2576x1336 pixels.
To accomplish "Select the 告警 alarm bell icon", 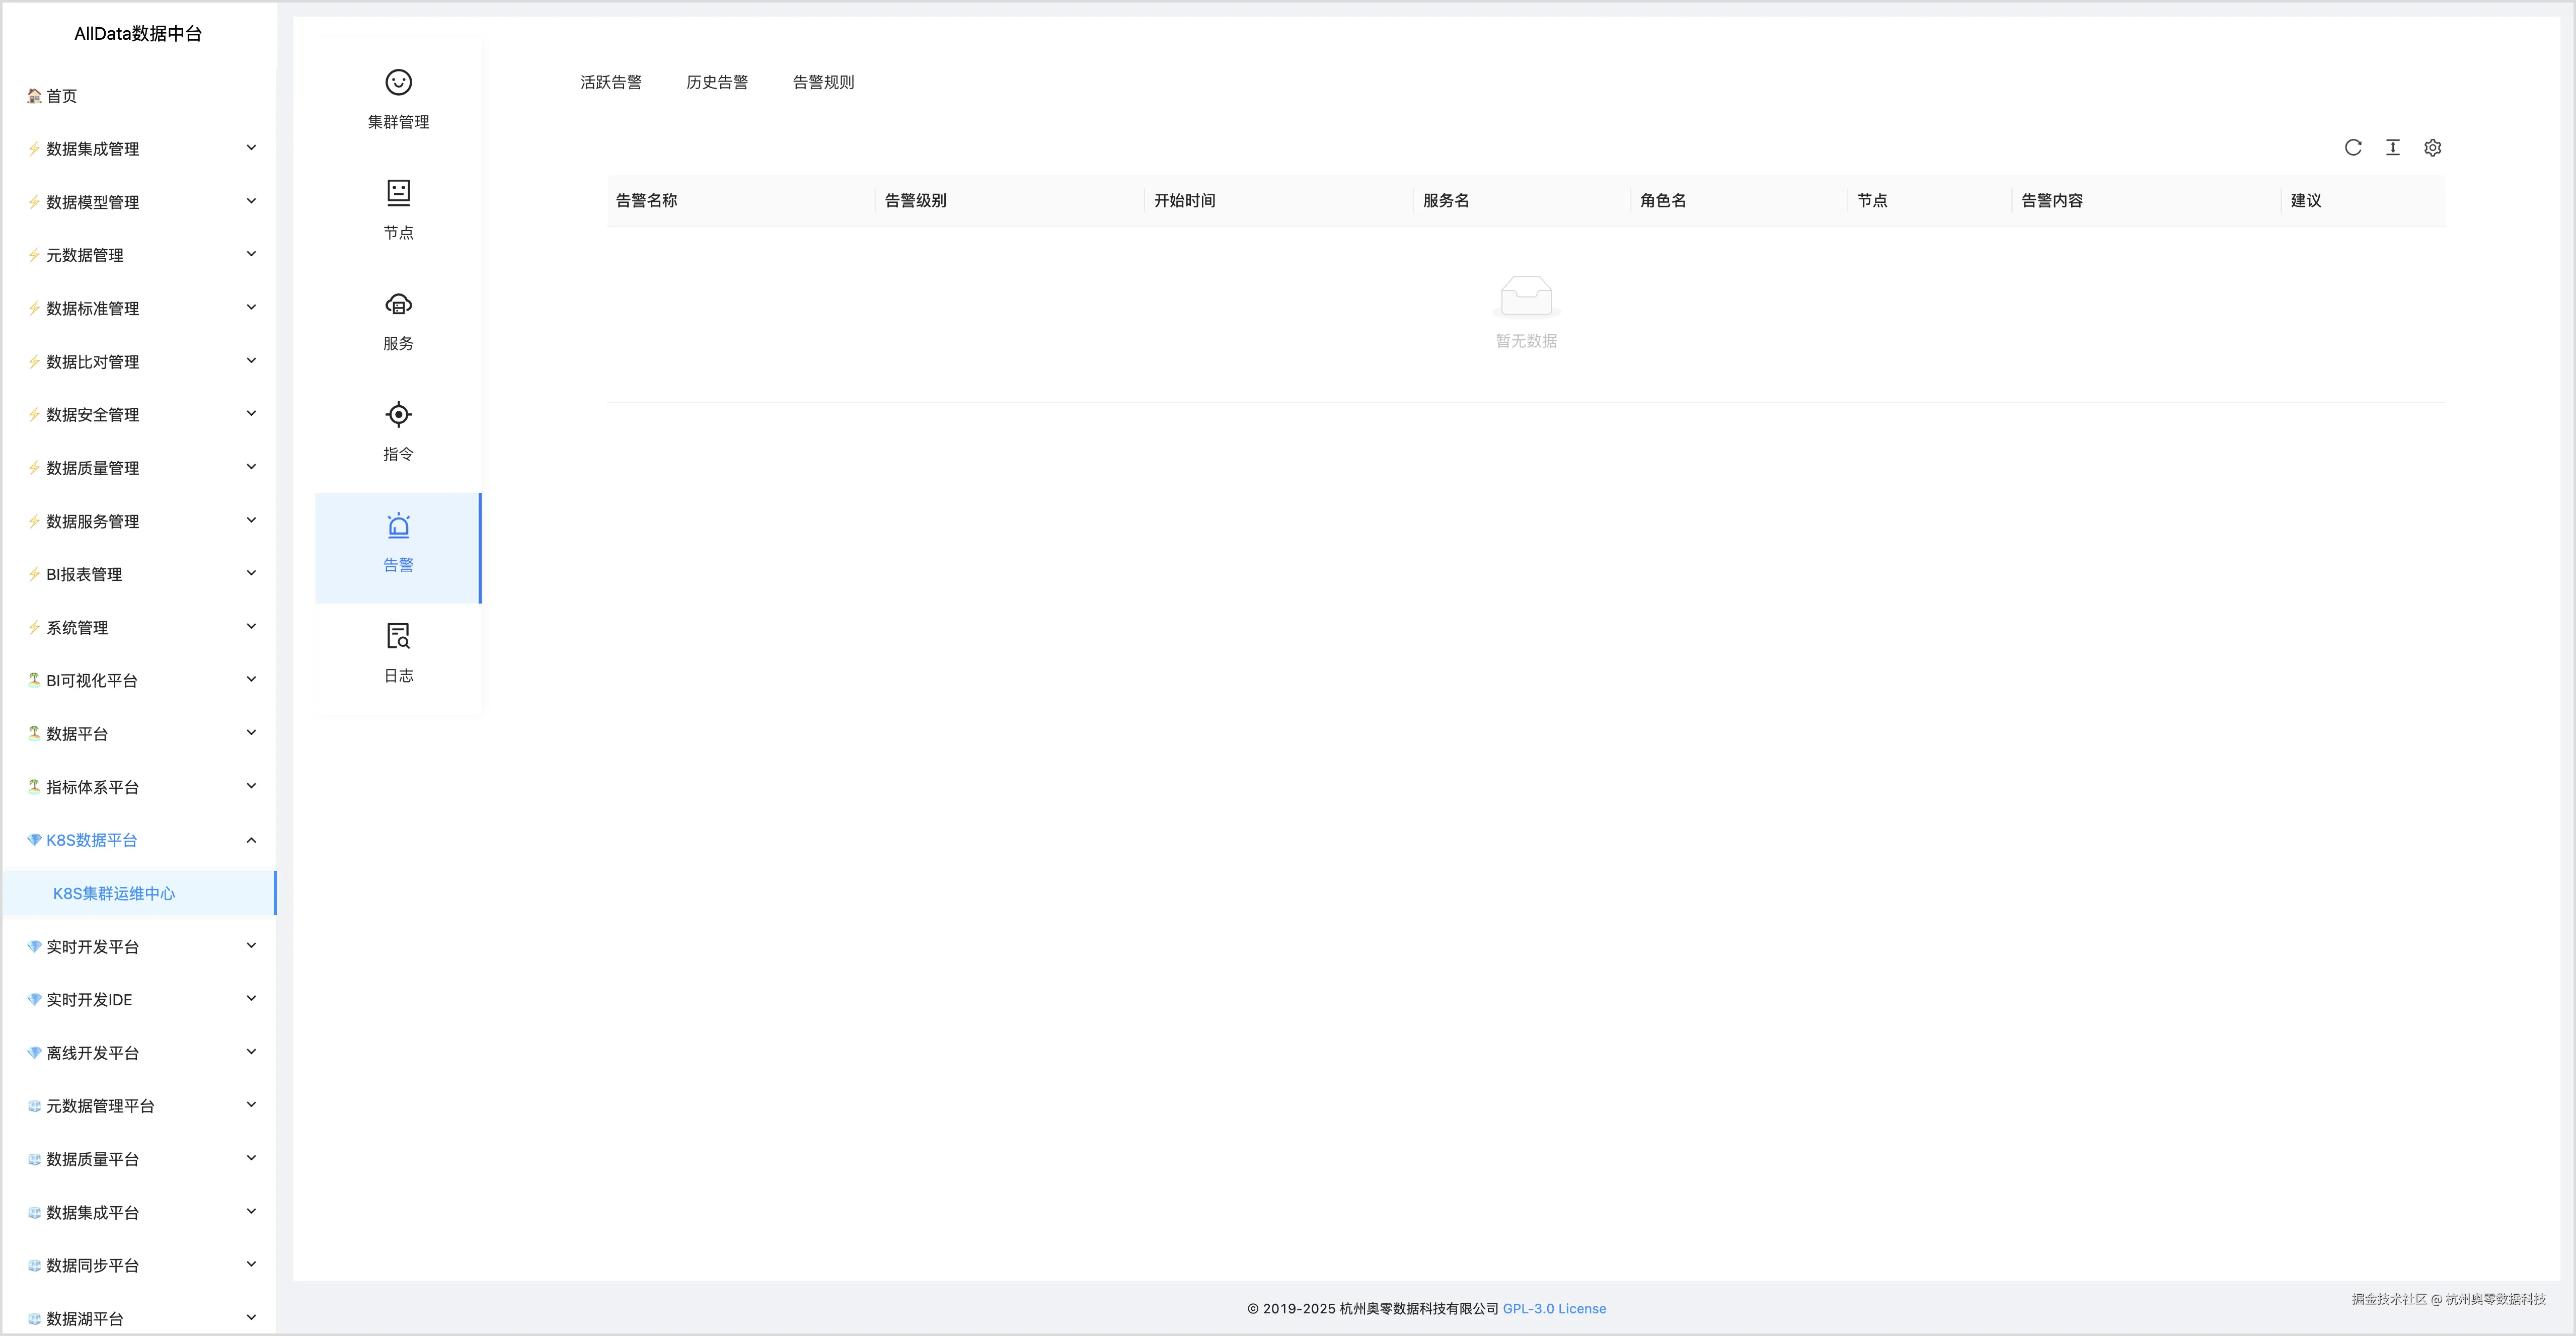I will point(398,526).
